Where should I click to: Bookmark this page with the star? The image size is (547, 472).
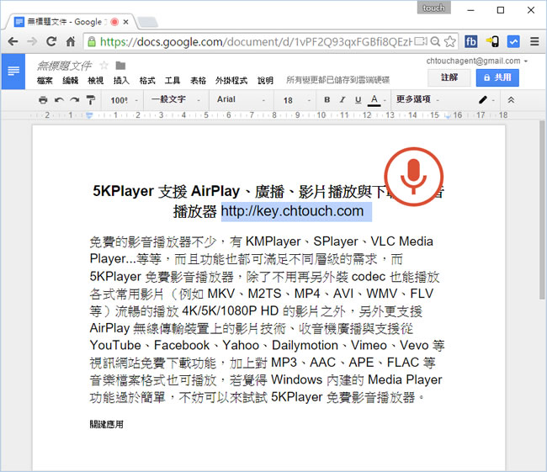450,41
